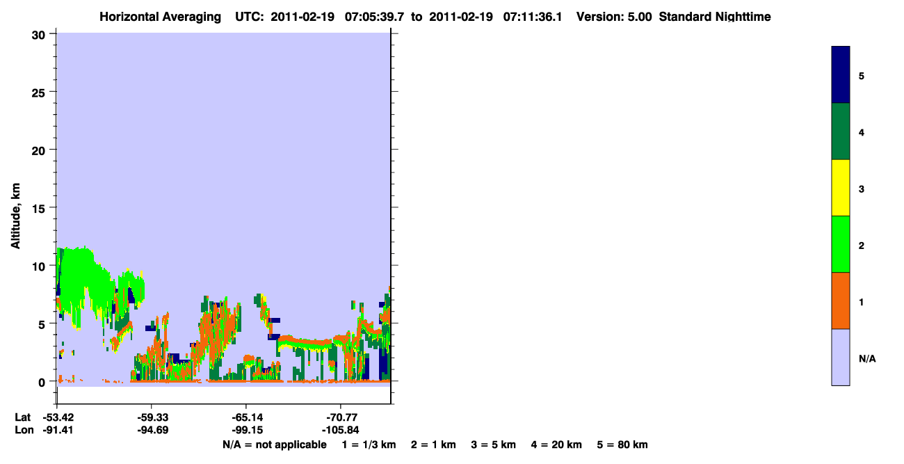Click the end time '07:11:36.1' in title
904x464 pixels.
tap(532, 17)
